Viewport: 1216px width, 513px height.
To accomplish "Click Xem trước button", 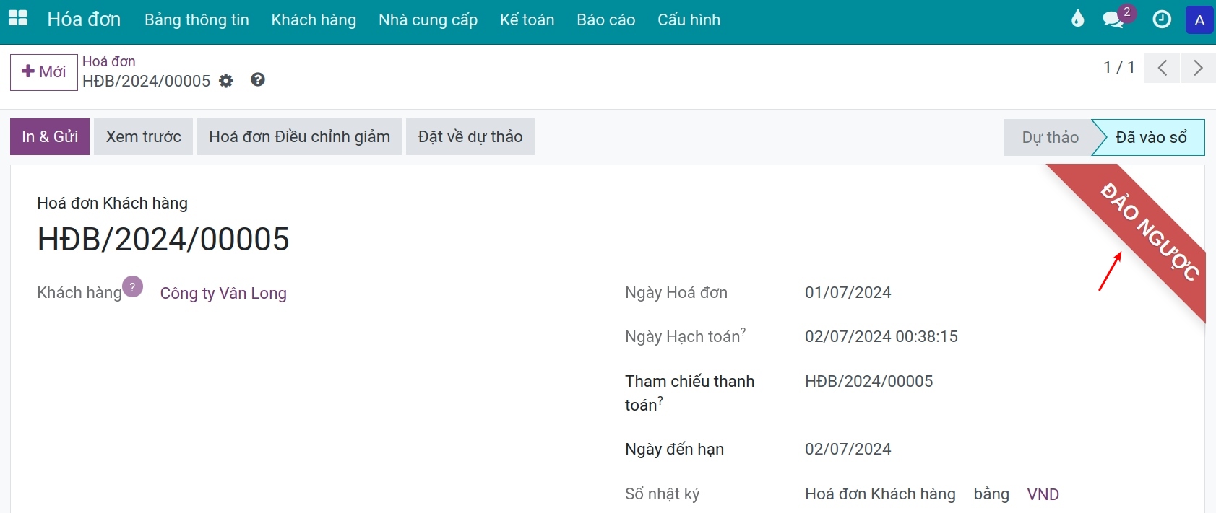I will [x=143, y=136].
